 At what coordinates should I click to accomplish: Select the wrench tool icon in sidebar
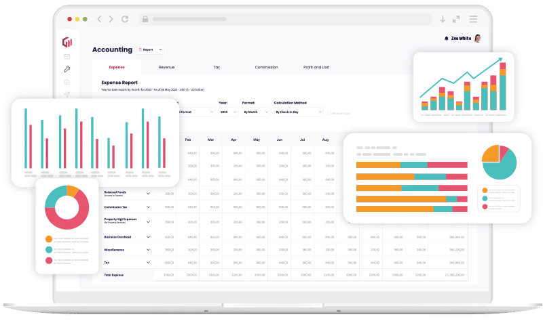pos(67,69)
